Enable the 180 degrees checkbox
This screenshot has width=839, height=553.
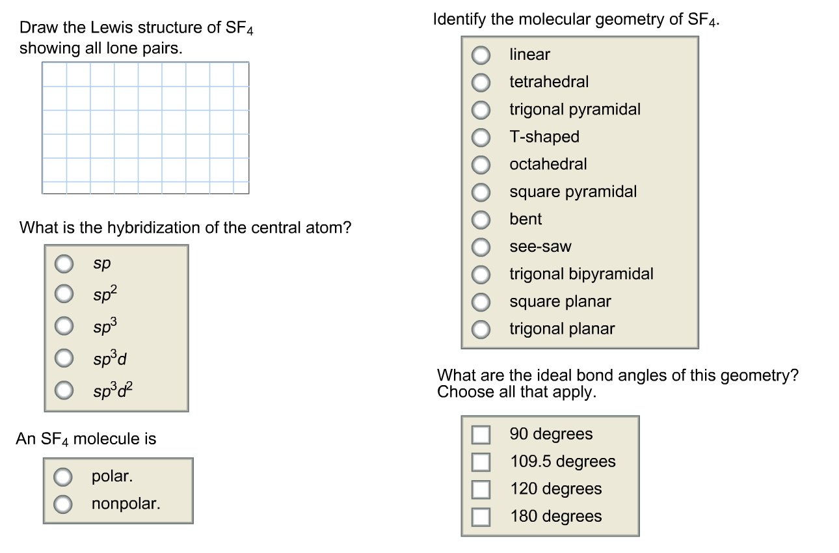click(481, 516)
